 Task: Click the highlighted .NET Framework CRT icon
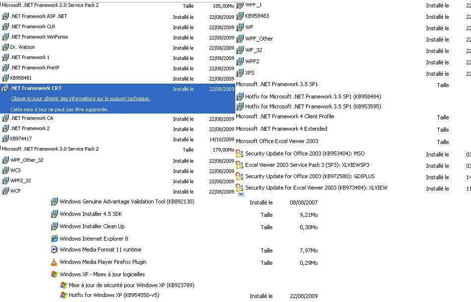(5, 88)
